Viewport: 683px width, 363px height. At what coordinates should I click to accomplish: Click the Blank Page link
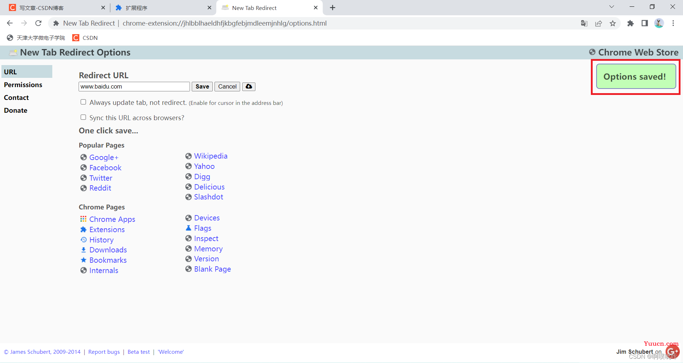tap(212, 269)
